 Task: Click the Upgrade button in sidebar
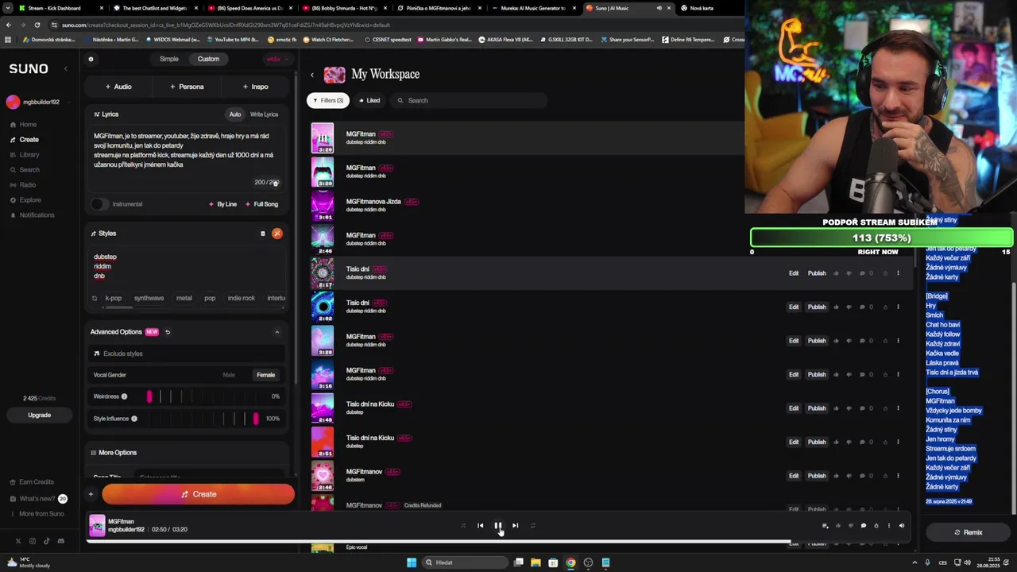39,415
